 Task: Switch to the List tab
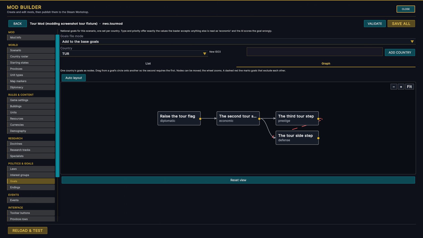click(148, 63)
